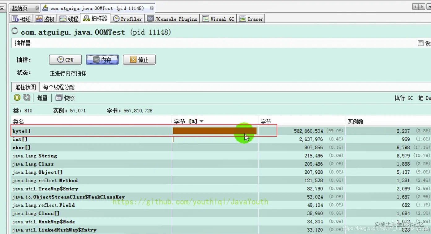Select the java.util.HashMap$Node row
431x234 pixels.
[221, 222]
